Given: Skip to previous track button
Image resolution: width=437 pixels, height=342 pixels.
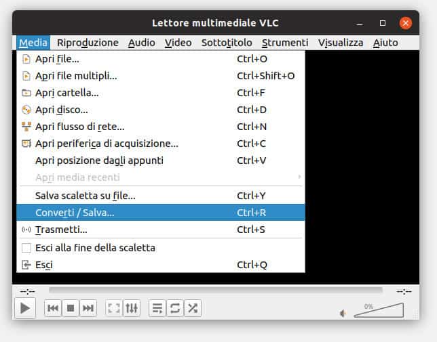Looking at the screenshot, I should [53, 308].
